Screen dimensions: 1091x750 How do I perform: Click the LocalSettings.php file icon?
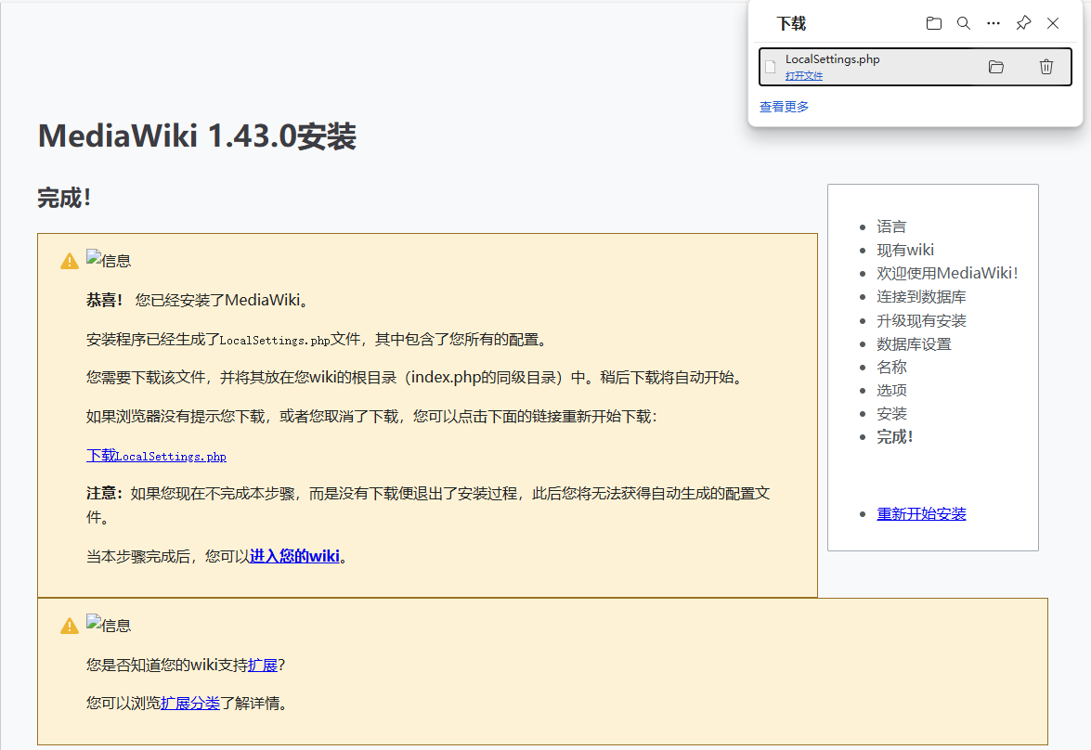[x=771, y=67]
